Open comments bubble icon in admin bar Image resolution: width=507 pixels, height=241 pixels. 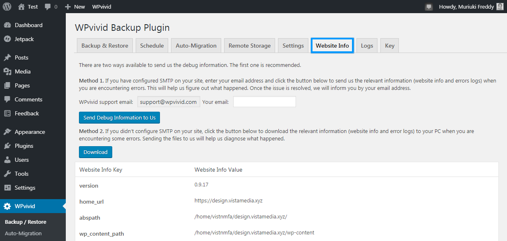point(48,7)
